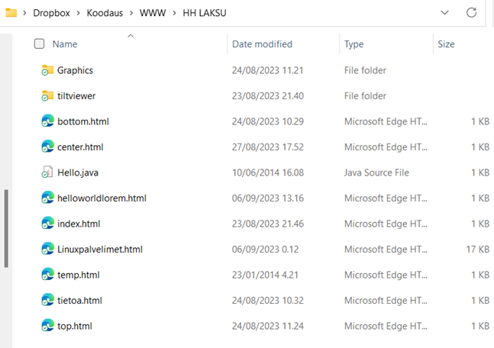Navigate to the WWW breadcrumb folder
The height and width of the screenshot is (348, 494).
coord(151,13)
